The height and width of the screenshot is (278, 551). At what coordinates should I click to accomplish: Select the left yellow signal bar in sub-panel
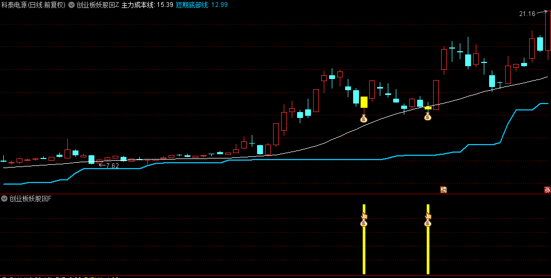point(364,239)
